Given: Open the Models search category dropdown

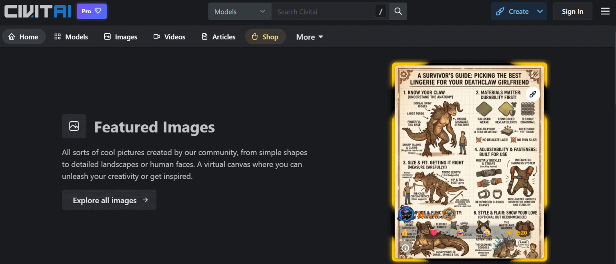Looking at the screenshot, I should [x=240, y=12].
